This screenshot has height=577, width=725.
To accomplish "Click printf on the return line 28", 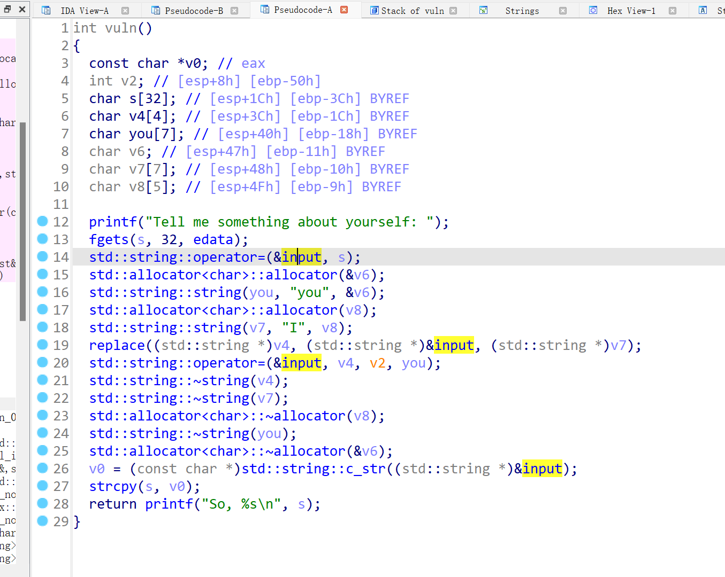I will point(169,504).
